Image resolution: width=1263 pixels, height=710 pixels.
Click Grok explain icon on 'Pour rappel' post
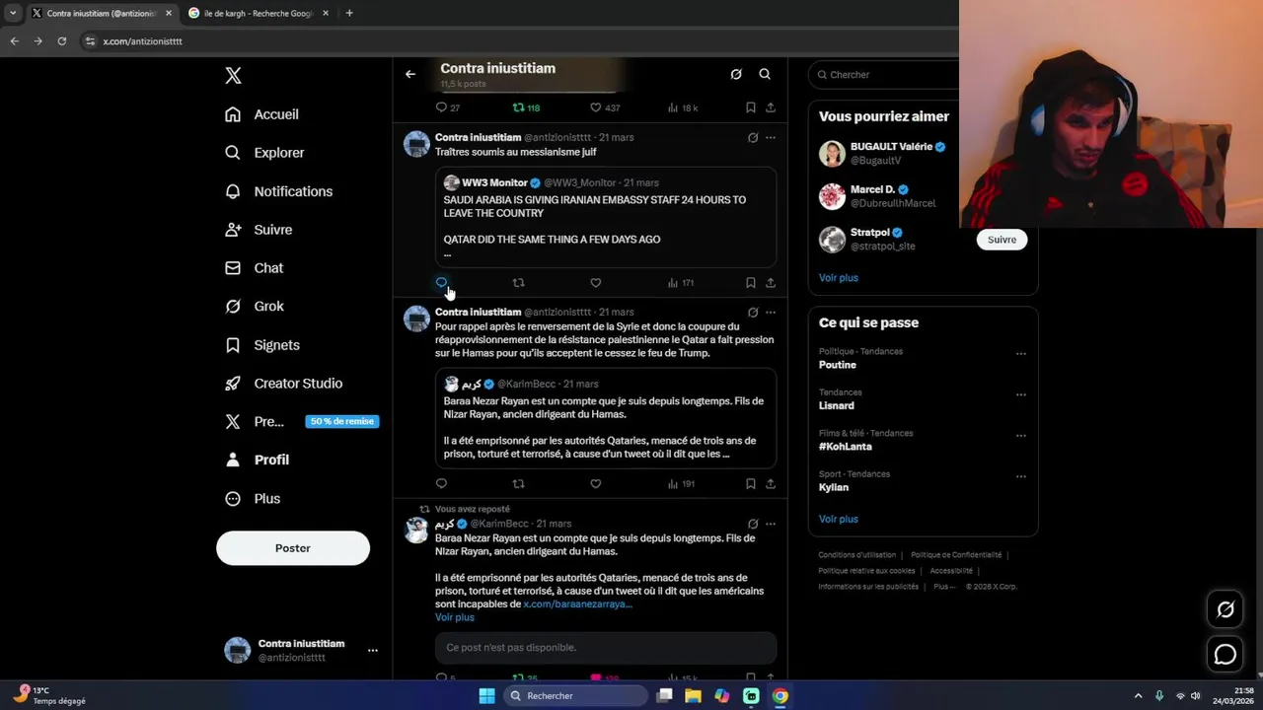753,313
